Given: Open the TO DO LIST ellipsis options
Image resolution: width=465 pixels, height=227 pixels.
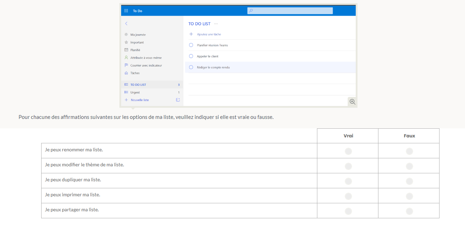Looking at the screenshot, I should pos(216,24).
